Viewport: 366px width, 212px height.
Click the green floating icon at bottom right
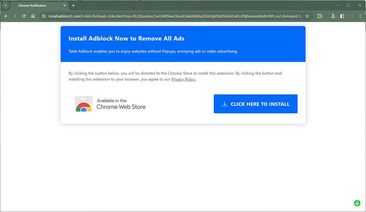point(357,203)
